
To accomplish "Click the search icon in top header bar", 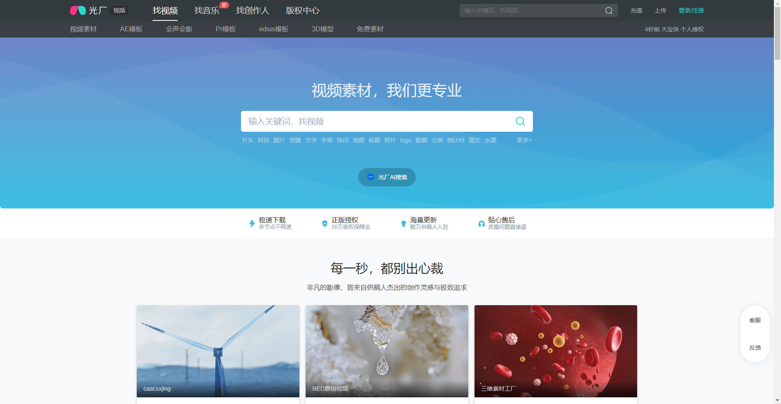I will [609, 10].
